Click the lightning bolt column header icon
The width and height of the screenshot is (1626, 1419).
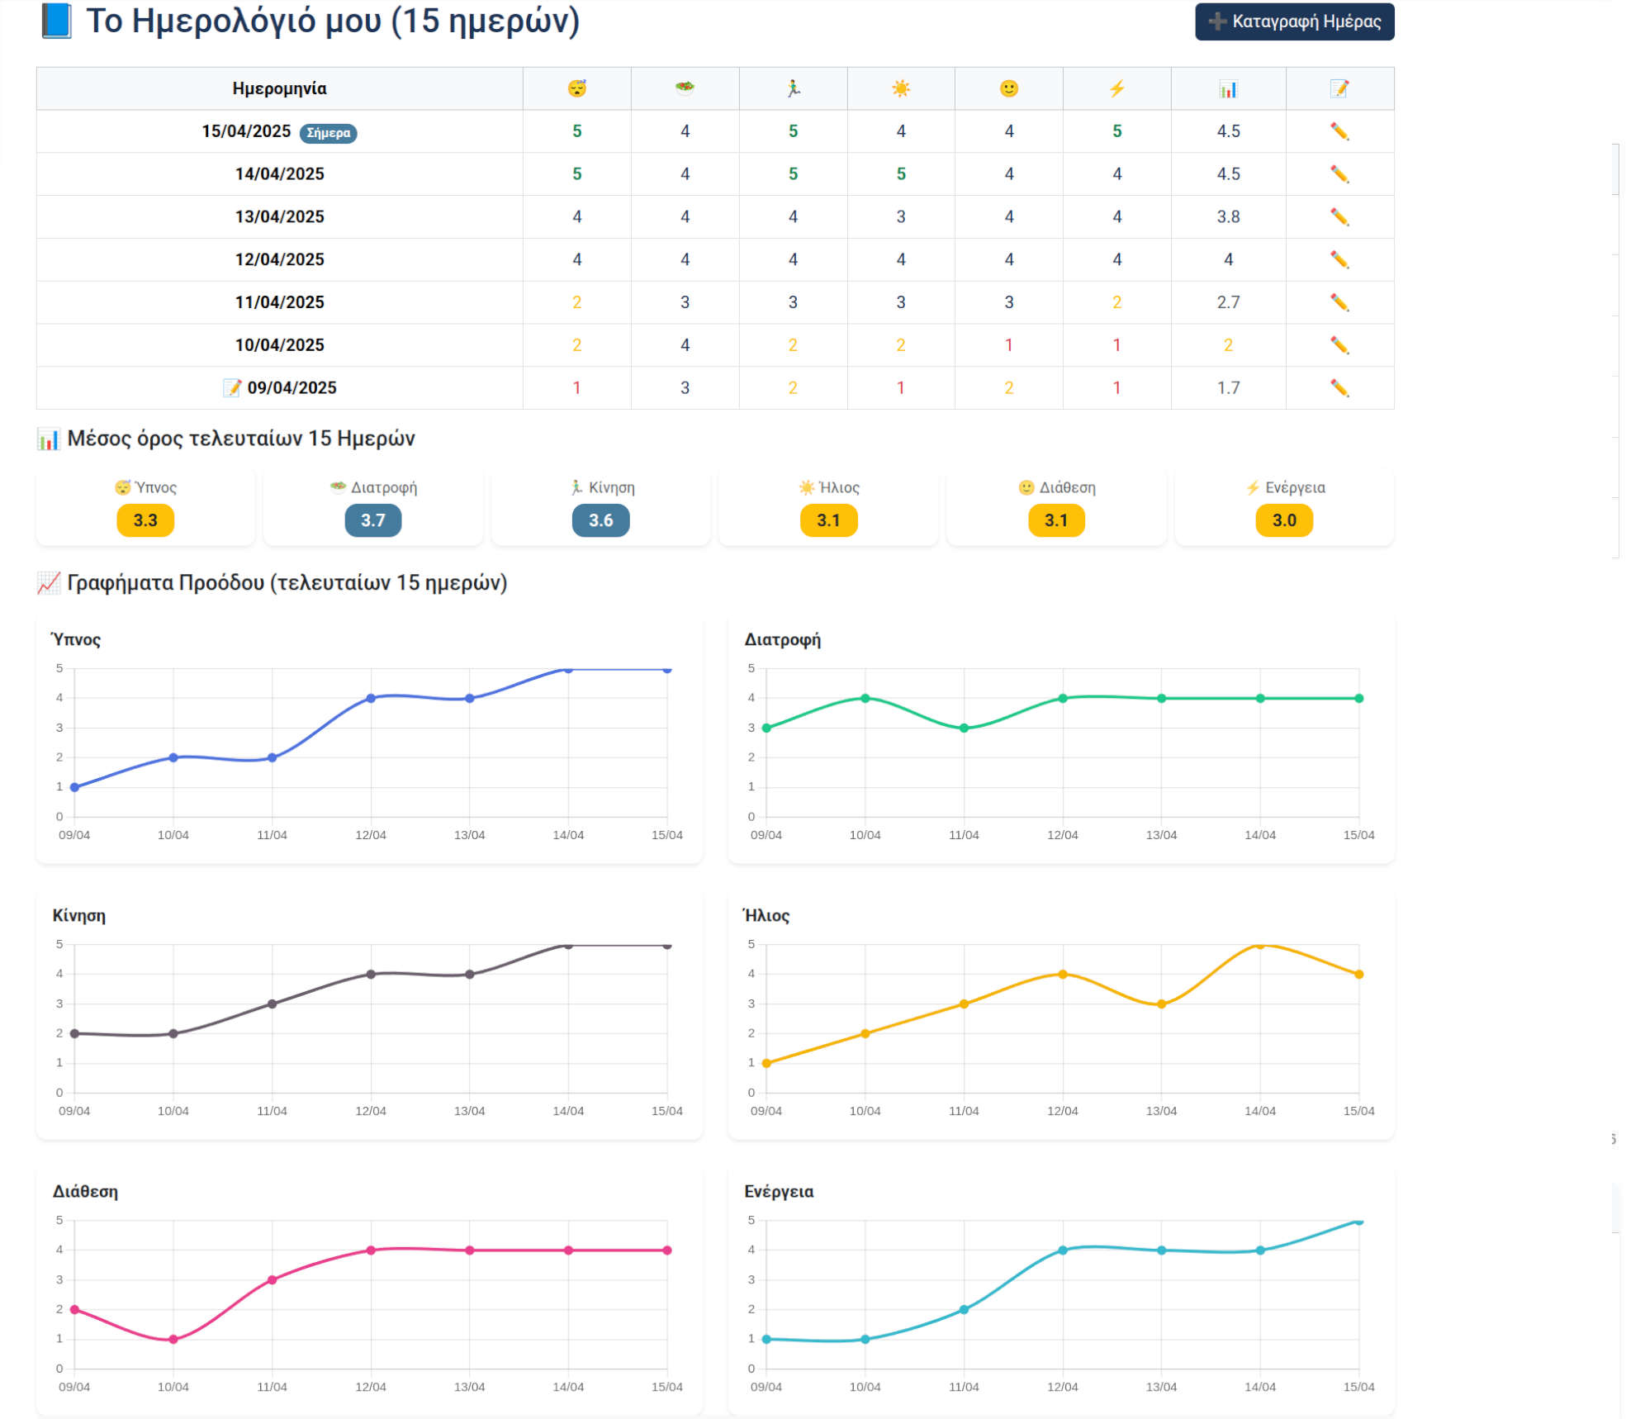pos(1116,88)
